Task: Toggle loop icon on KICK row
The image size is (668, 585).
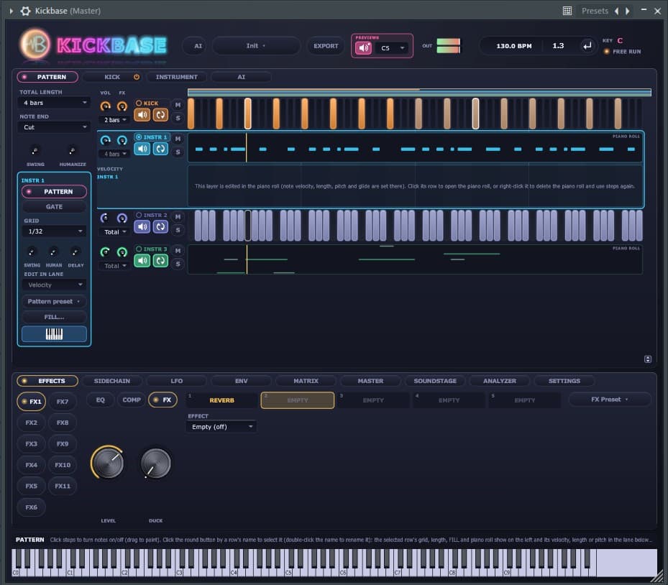Action: coord(160,114)
